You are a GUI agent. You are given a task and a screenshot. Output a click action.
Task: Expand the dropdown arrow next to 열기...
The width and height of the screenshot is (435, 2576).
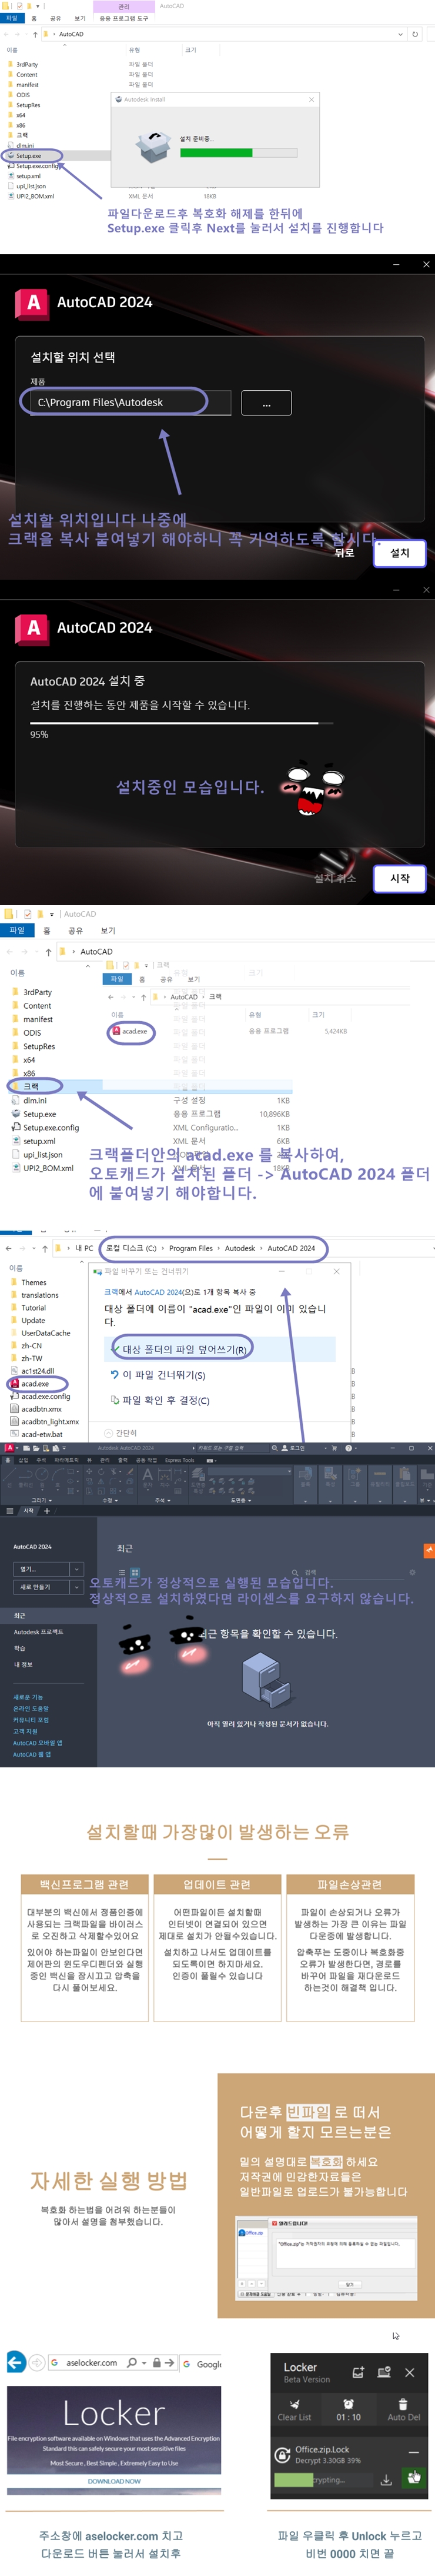click(77, 1569)
